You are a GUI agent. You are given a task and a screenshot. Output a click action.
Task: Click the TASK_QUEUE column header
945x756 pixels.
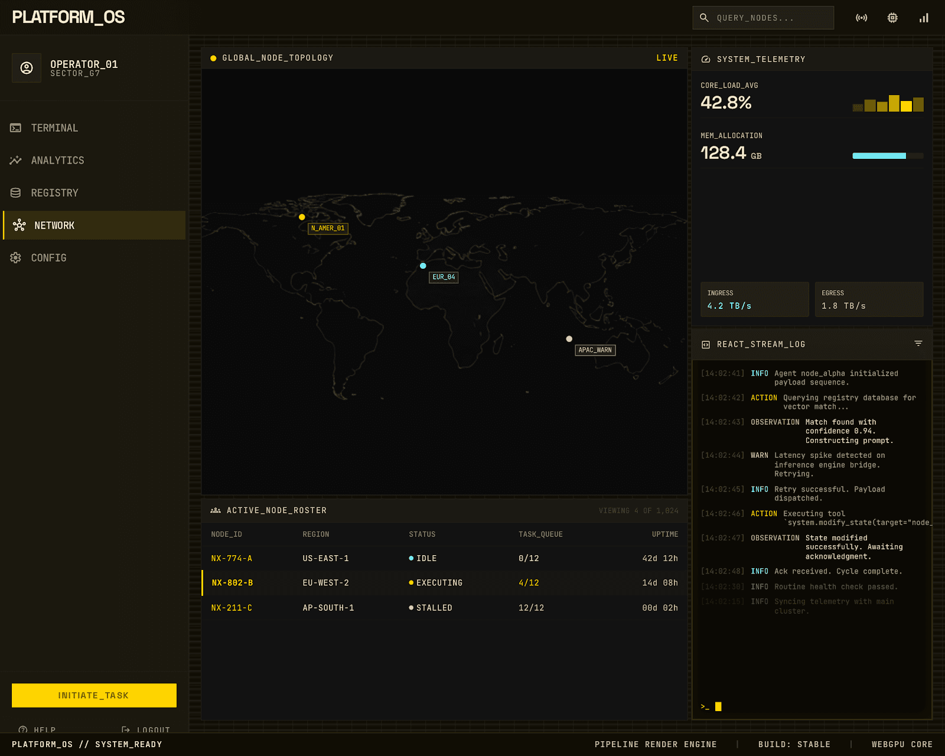tap(540, 535)
